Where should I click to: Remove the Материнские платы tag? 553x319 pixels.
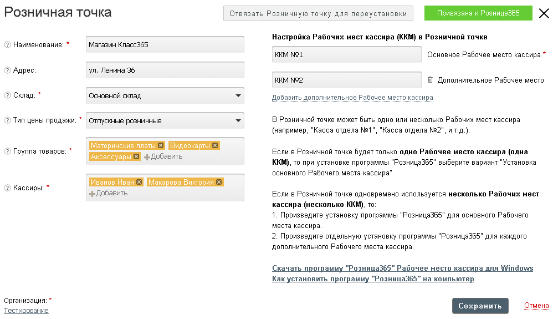tap(161, 145)
